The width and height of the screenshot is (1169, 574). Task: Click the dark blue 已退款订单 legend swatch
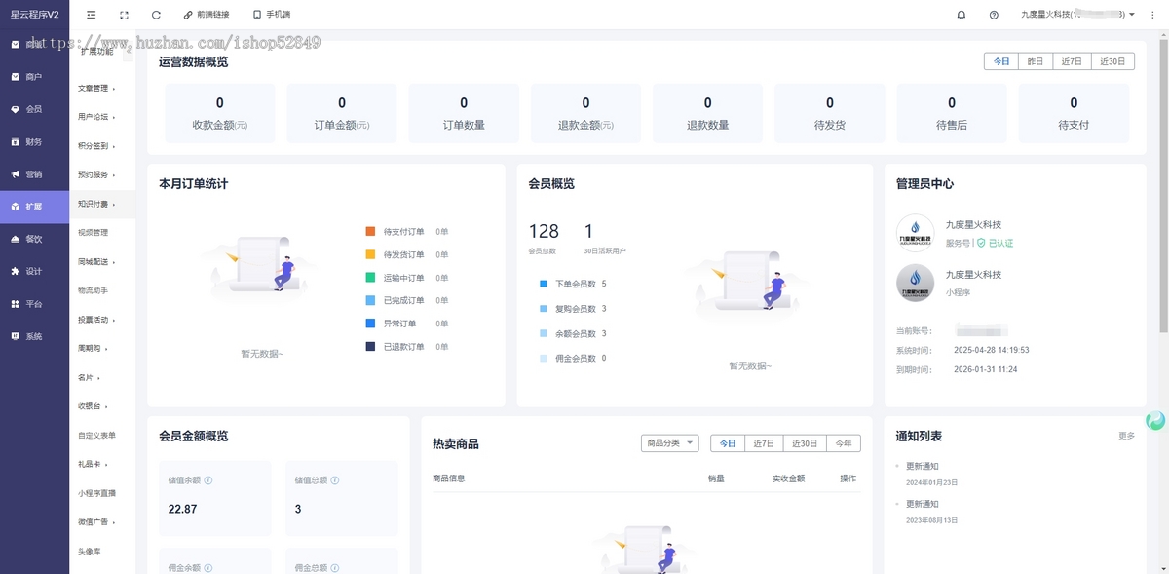point(370,347)
